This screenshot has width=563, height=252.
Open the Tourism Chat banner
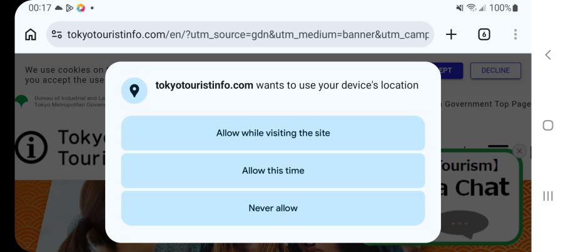coord(482,188)
